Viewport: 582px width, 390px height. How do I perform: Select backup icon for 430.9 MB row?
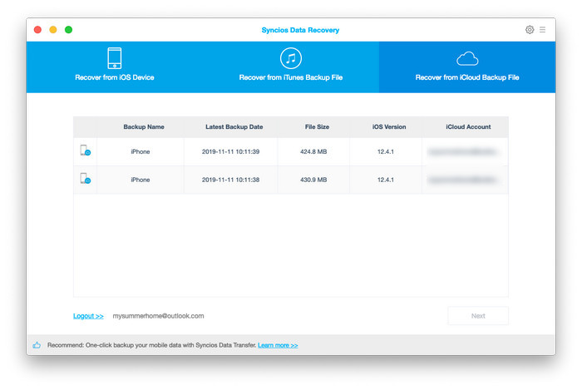(86, 179)
